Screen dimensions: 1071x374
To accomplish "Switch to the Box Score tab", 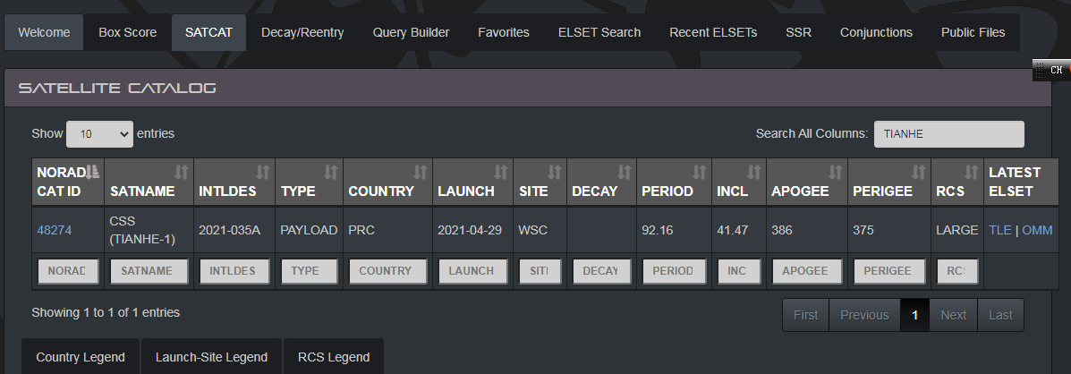I will [128, 32].
